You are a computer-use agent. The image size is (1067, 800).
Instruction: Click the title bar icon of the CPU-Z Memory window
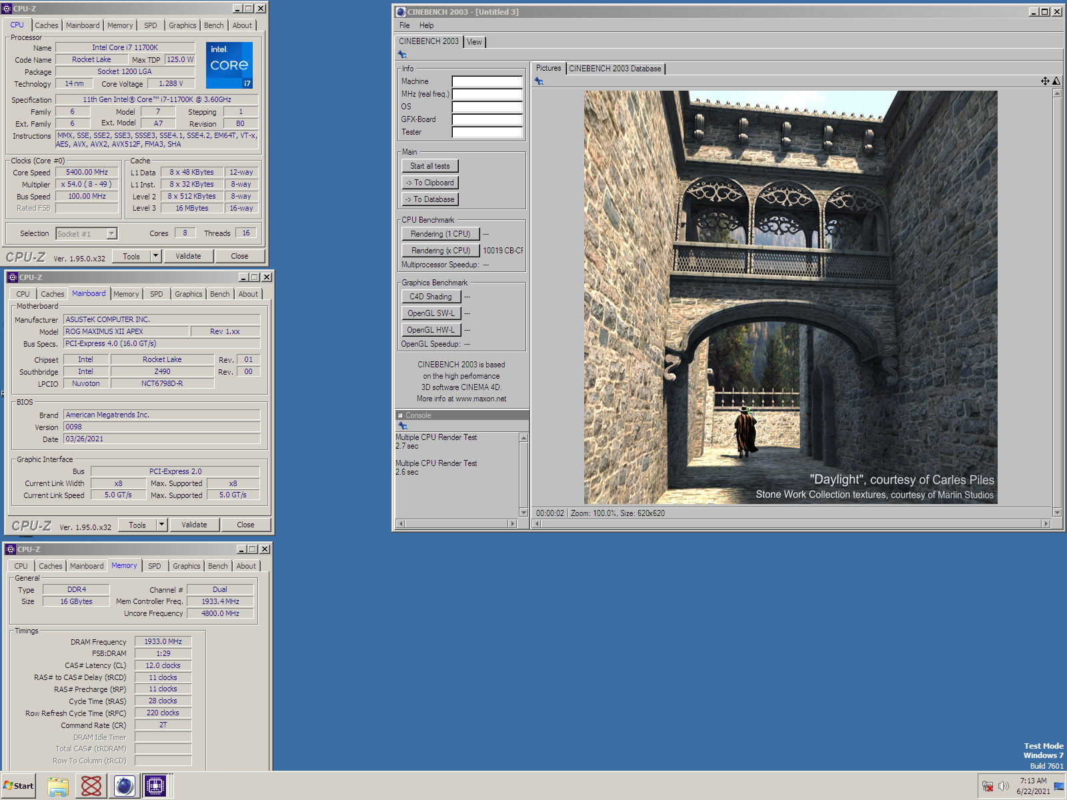point(11,549)
